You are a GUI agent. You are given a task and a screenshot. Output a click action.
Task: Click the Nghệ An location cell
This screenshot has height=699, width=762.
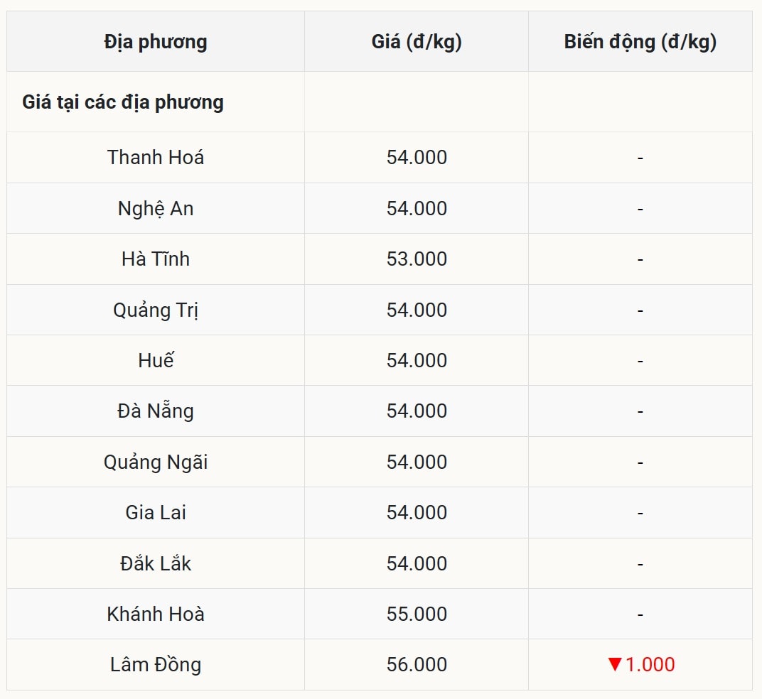click(156, 208)
